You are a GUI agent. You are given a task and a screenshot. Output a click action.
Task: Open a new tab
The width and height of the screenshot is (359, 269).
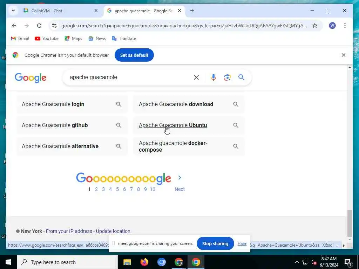coord(192,11)
